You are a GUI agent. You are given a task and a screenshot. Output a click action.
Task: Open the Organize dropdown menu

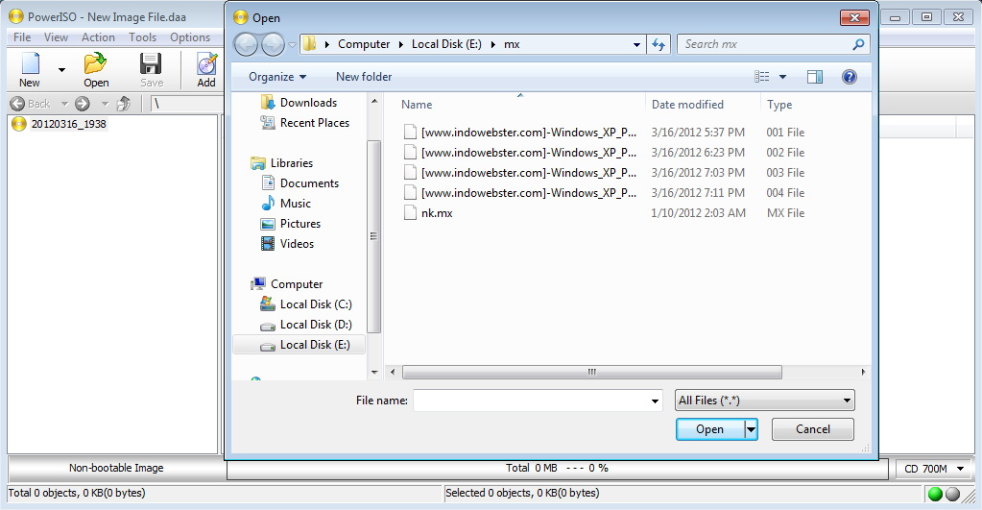[x=277, y=77]
